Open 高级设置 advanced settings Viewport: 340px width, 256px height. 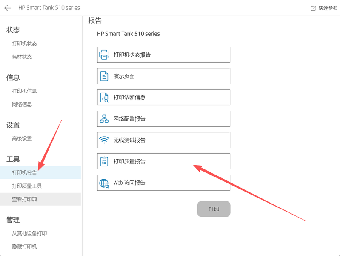click(22, 138)
